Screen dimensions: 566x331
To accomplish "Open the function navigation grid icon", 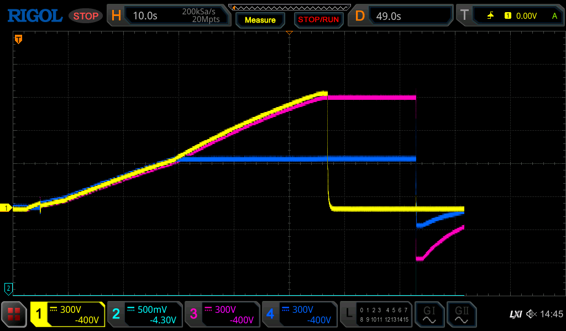I will (14, 314).
